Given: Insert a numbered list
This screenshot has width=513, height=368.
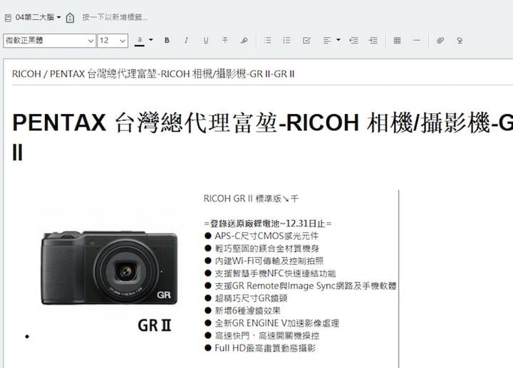Looking at the screenshot, I should pyautogui.click(x=286, y=41).
